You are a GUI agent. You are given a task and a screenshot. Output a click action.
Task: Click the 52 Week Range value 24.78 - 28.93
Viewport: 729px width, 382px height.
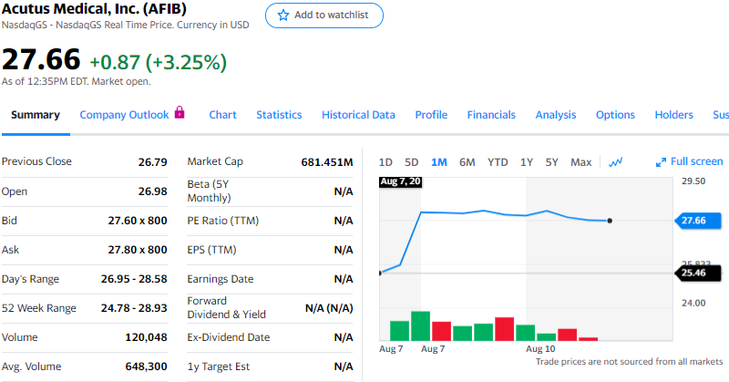[x=134, y=308]
